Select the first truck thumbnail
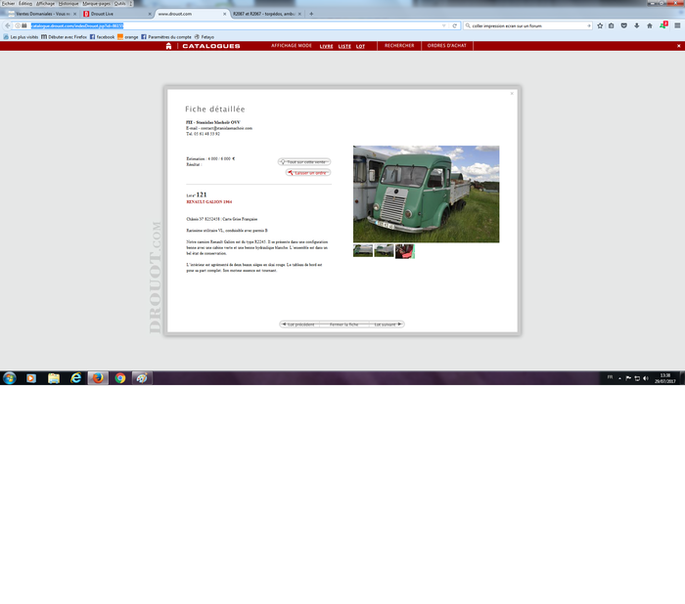The width and height of the screenshot is (685, 604). coord(363,251)
